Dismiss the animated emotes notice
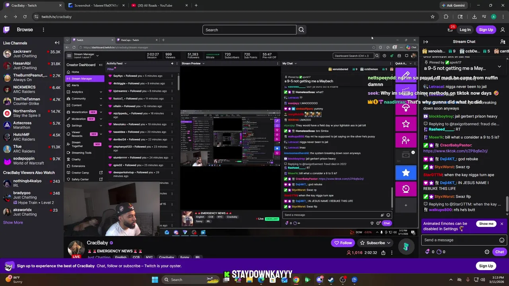The image size is (509, 286). point(501,224)
